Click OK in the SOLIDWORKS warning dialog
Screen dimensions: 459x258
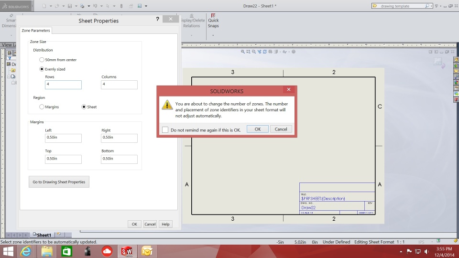point(258,129)
